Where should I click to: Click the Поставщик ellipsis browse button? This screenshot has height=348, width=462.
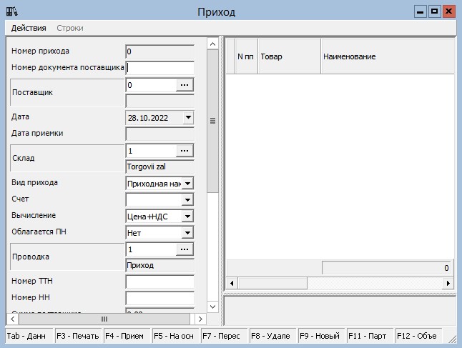tap(185, 85)
